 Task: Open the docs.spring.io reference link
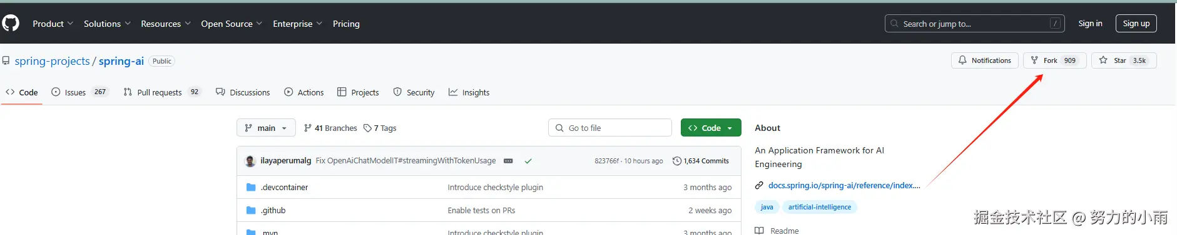point(844,185)
